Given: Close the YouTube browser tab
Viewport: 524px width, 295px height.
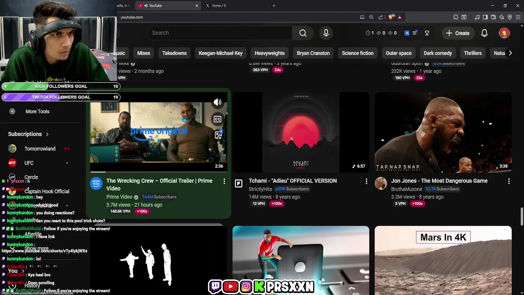Looking at the screenshot, I should [196, 6].
